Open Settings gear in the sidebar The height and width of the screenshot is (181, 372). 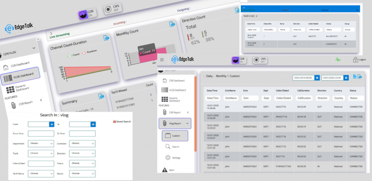click(168, 158)
